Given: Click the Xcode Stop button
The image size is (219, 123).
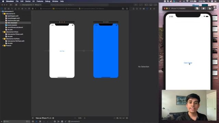Looking at the screenshot, I should point(16,5).
